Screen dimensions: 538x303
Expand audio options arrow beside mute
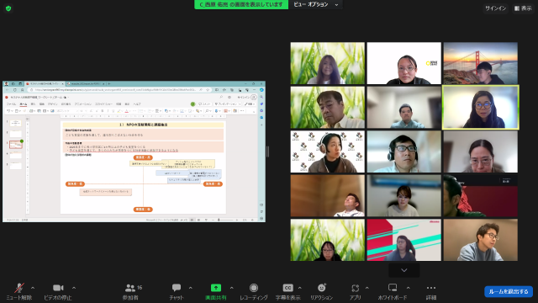click(33, 288)
